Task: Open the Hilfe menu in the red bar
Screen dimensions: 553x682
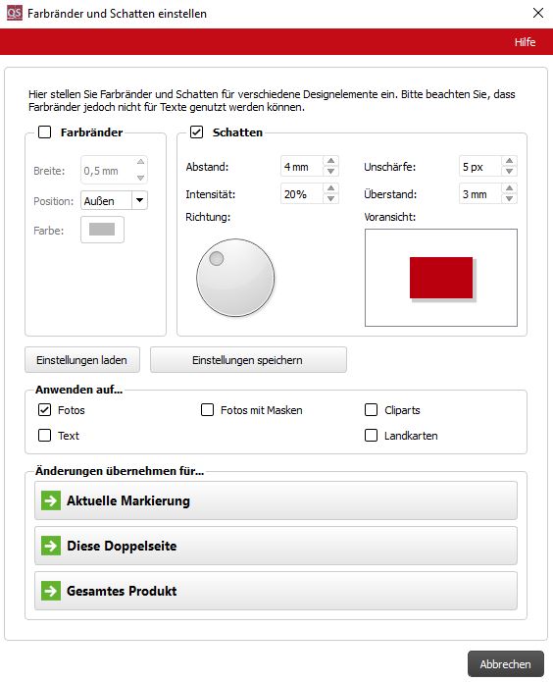Action: tap(525, 42)
